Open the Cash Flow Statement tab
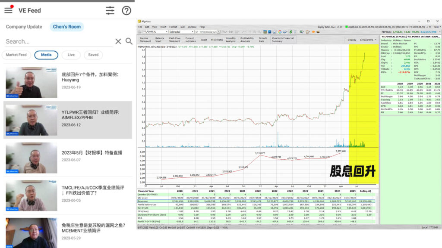This screenshot has width=442, height=248. coord(175,40)
